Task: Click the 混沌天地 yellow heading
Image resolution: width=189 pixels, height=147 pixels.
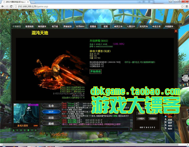Action: (40, 33)
